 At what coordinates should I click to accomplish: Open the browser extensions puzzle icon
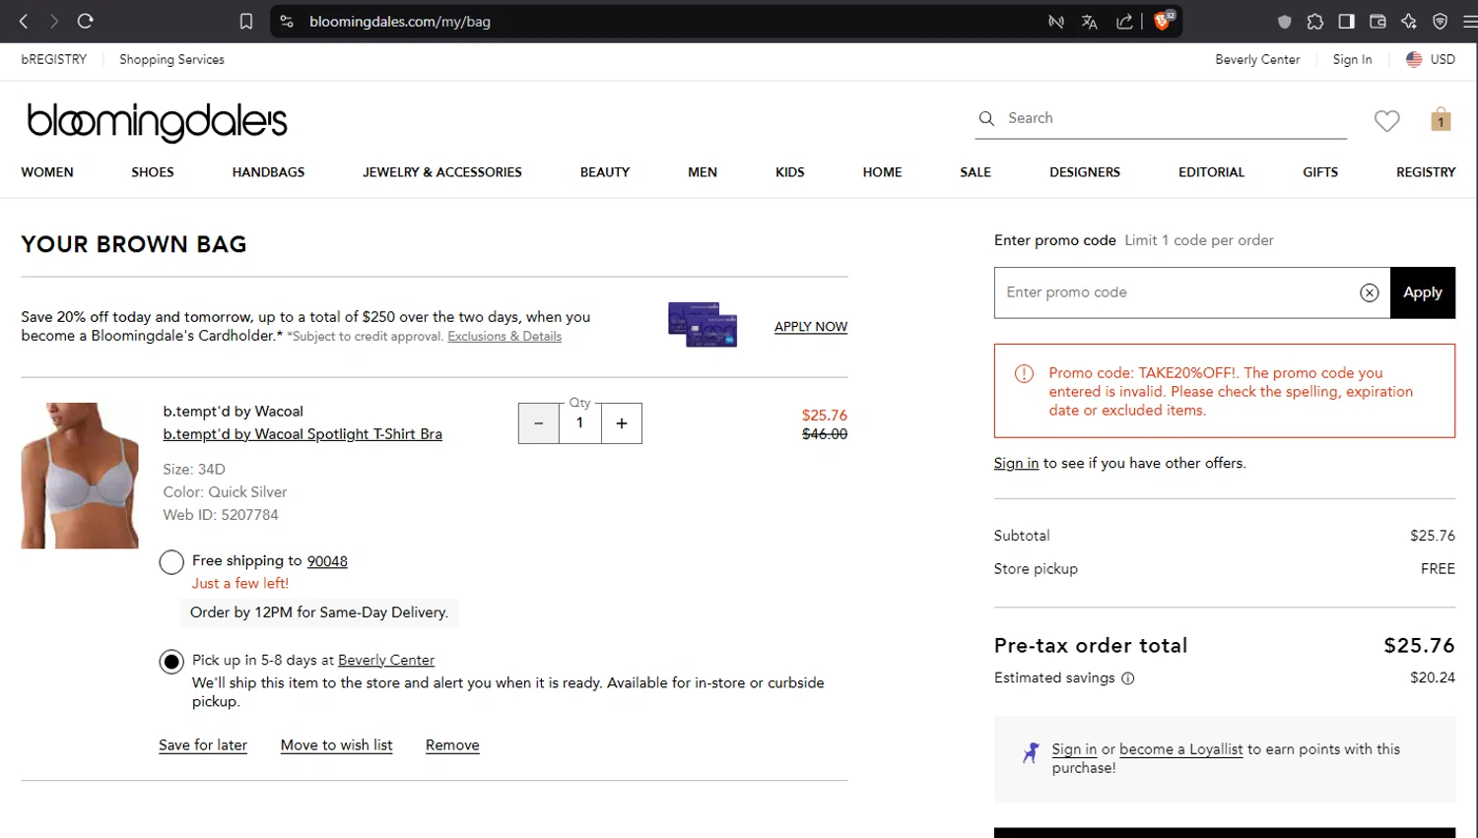(1315, 21)
